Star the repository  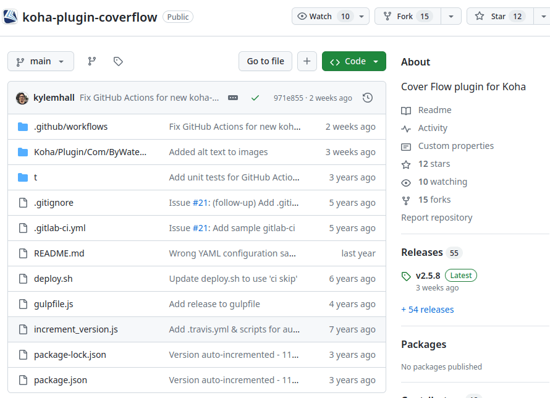[500, 16]
